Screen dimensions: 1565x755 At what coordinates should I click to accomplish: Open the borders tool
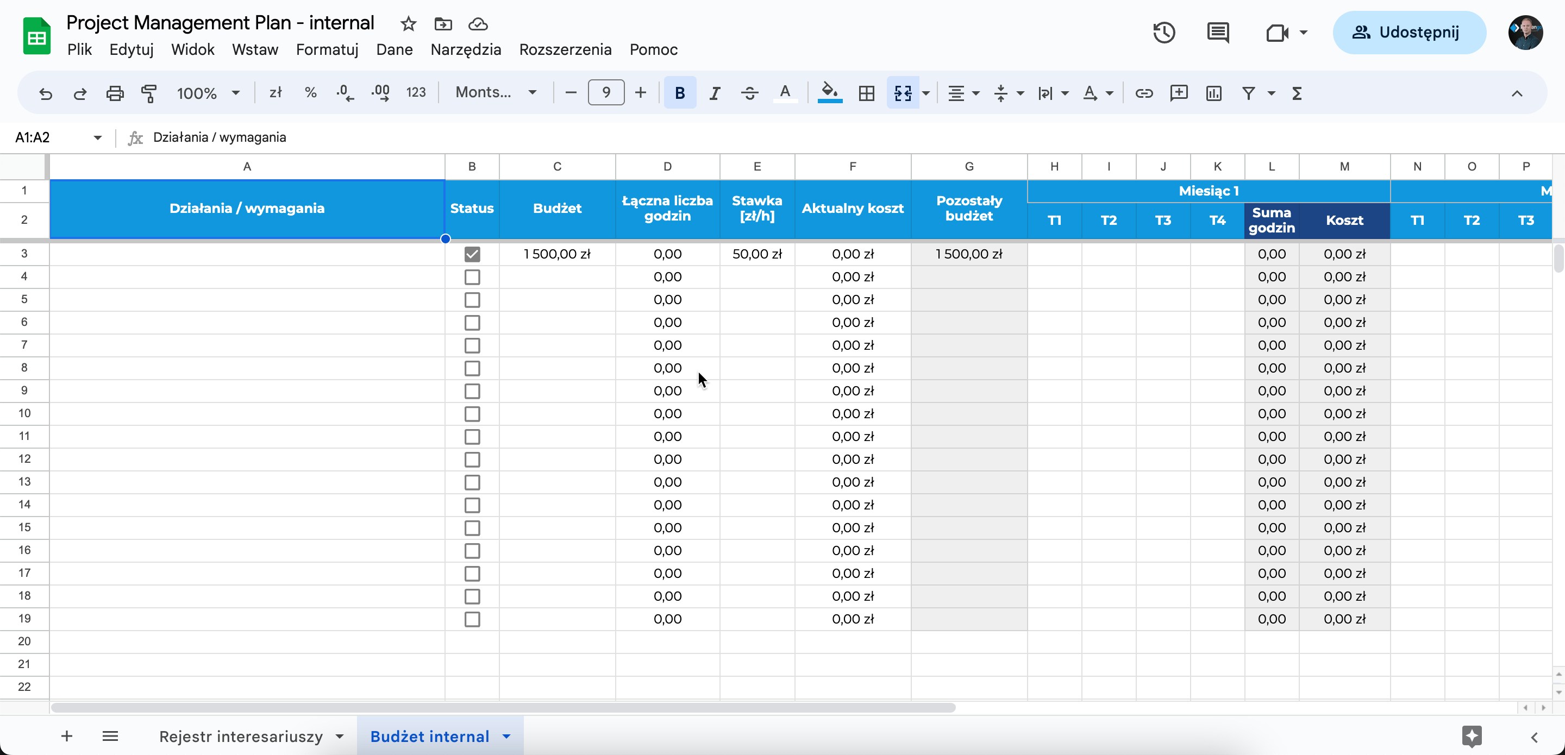point(866,93)
